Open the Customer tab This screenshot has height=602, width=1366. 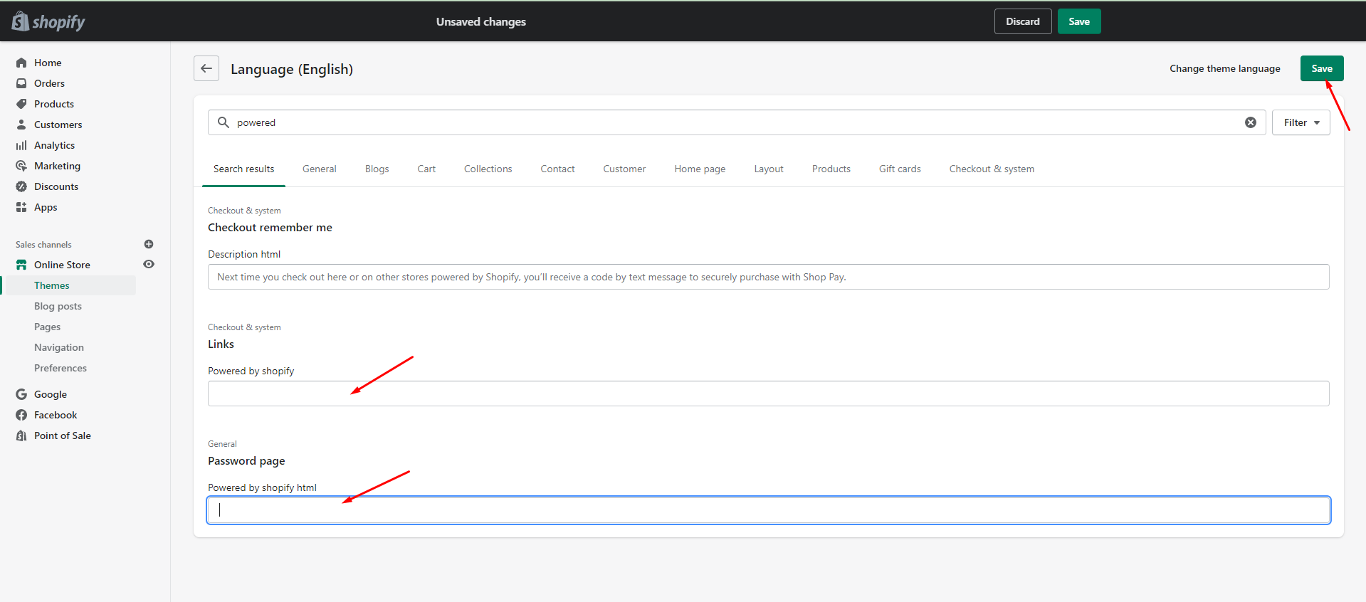625,169
